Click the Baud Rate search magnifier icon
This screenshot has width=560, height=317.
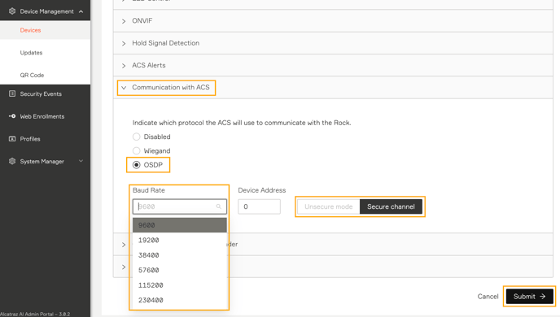coord(219,206)
